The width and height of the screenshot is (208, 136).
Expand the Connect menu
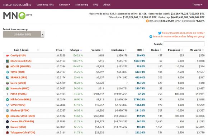pyautogui.click(x=65, y=5)
